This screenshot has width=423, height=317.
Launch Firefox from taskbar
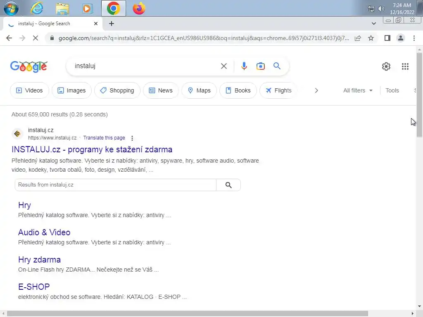139,8
